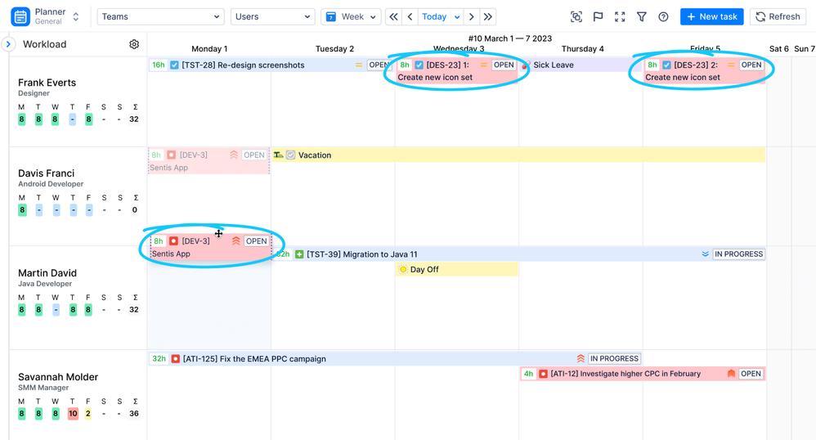
Task: Open the Today dropdown chevron
Action: pos(457,17)
